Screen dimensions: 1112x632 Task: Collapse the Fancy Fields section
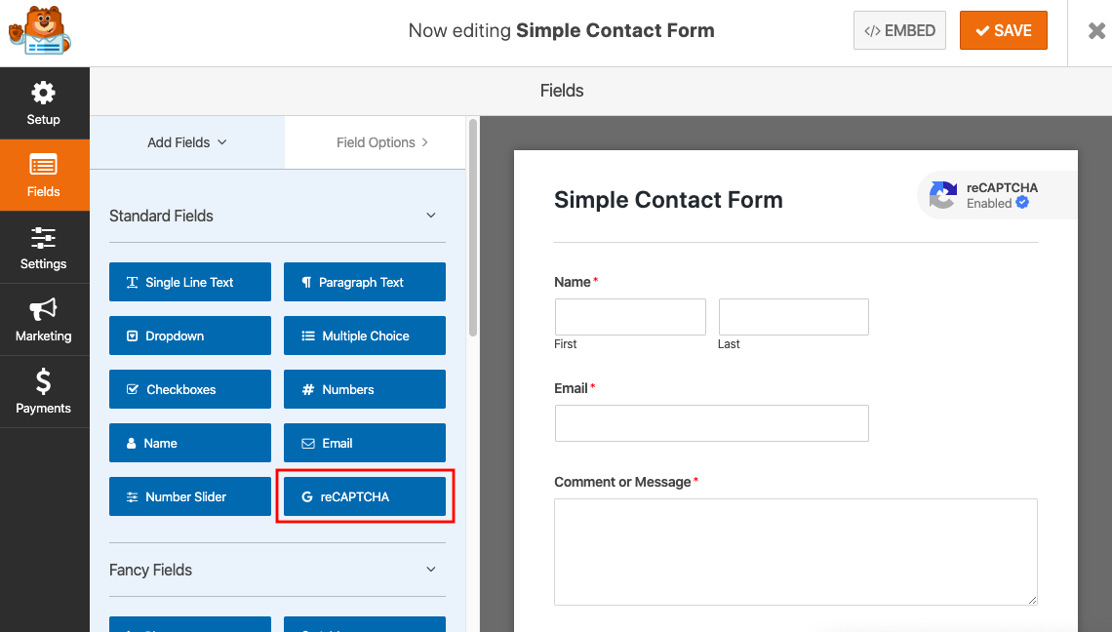[430, 570]
